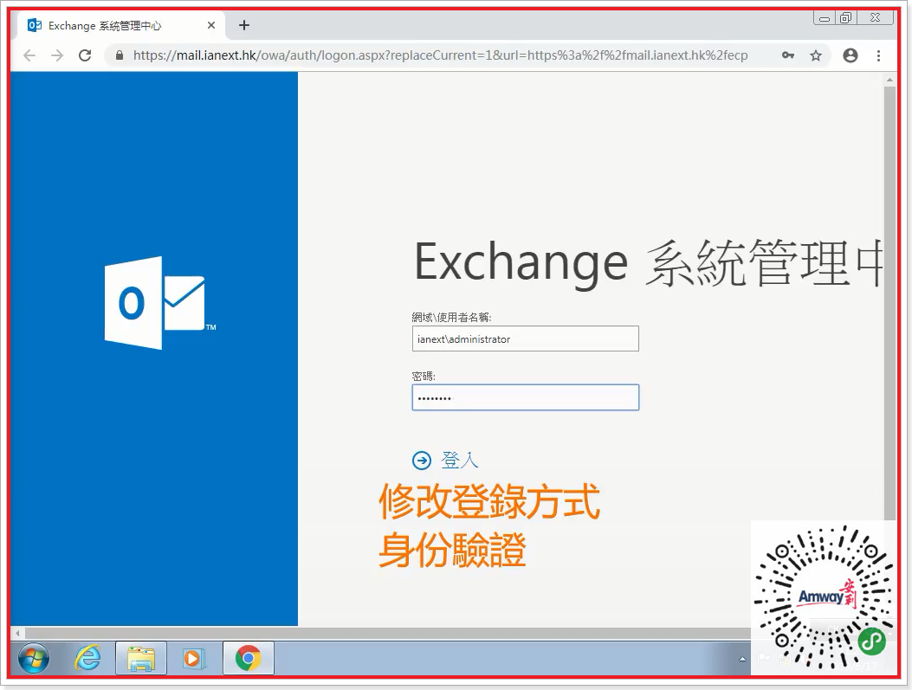
Task: Click the address bar URL
Action: tap(440, 55)
